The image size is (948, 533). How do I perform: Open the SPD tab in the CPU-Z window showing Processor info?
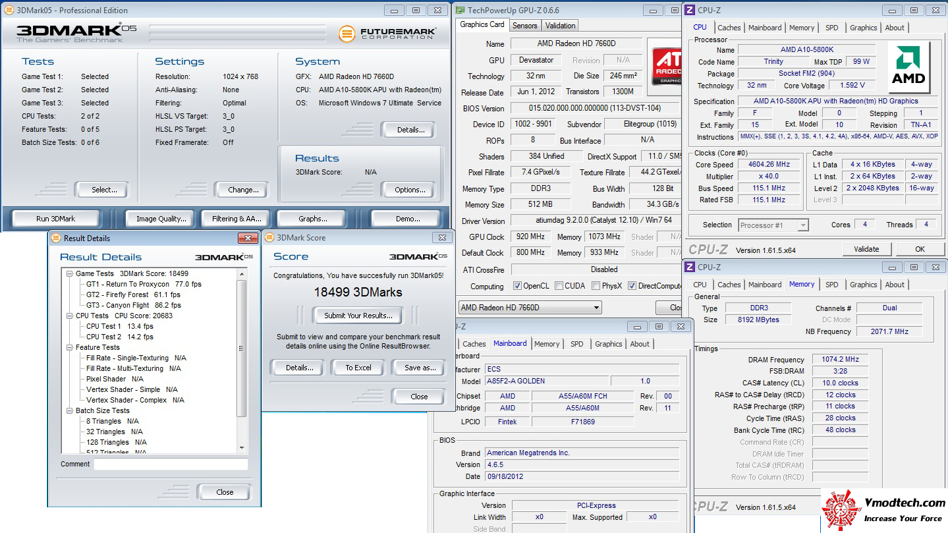pos(832,28)
